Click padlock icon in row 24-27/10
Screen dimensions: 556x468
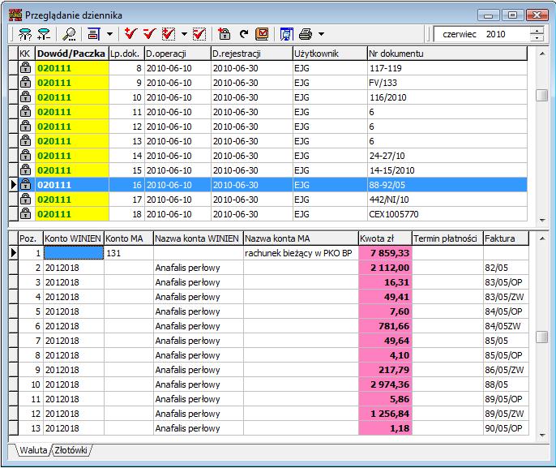click(25, 155)
